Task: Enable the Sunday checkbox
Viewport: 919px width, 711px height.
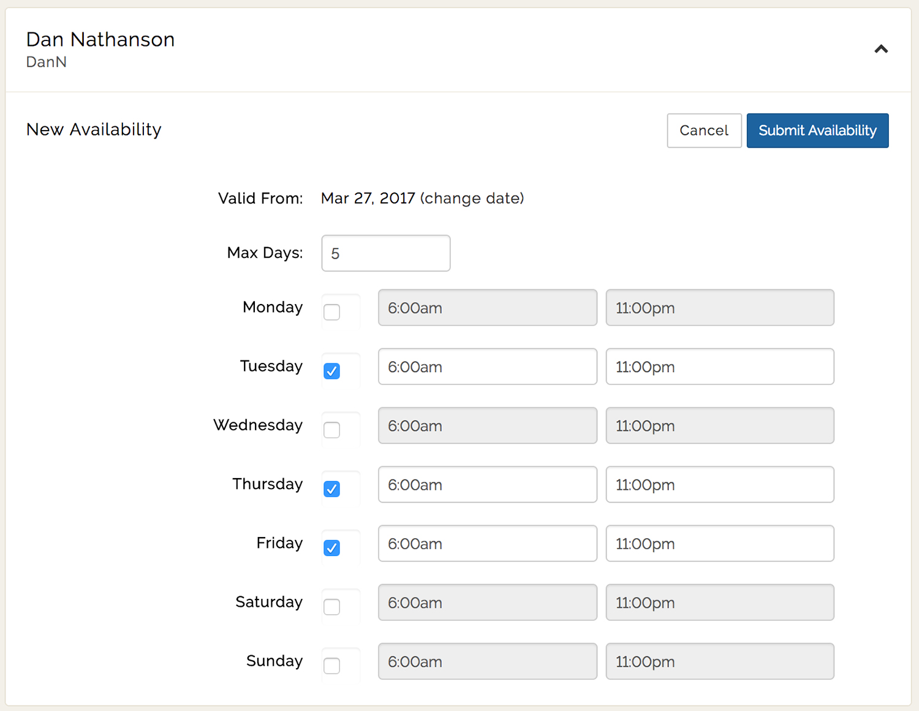Action: tap(331, 665)
